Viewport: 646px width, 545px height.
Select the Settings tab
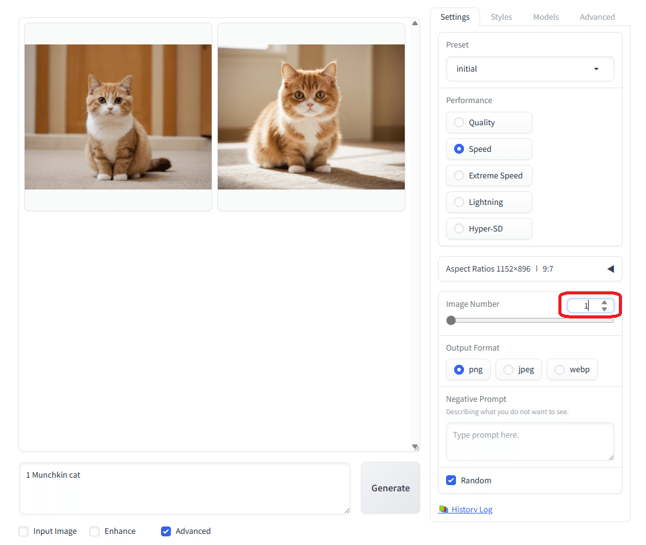click(455, 17)
